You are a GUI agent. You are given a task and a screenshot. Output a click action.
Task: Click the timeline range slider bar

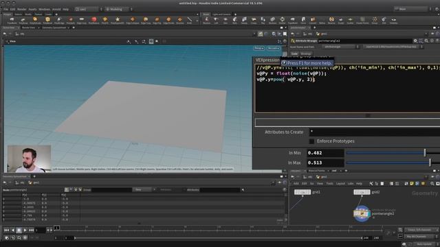219,238
